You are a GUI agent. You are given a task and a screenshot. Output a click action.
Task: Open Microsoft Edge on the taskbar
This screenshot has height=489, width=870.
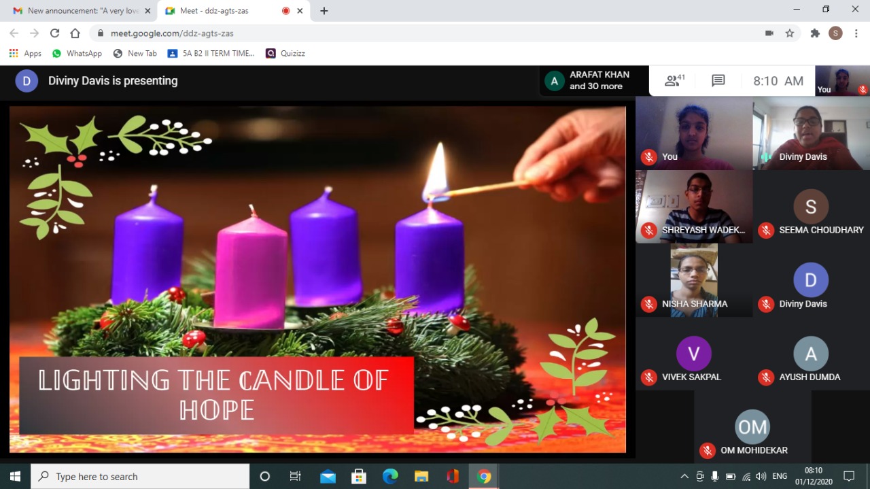390,476
